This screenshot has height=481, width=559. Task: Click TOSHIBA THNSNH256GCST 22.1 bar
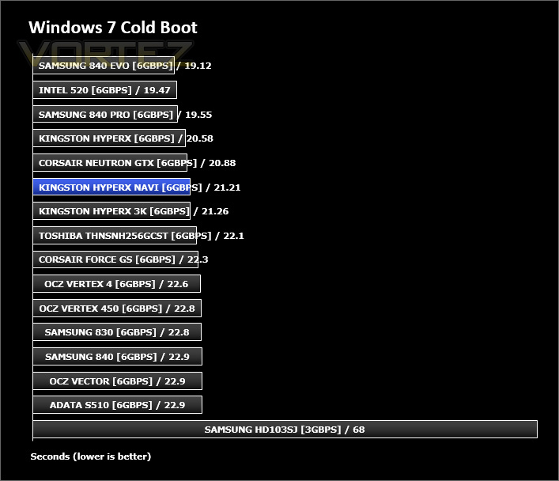(x=115, y=236)
